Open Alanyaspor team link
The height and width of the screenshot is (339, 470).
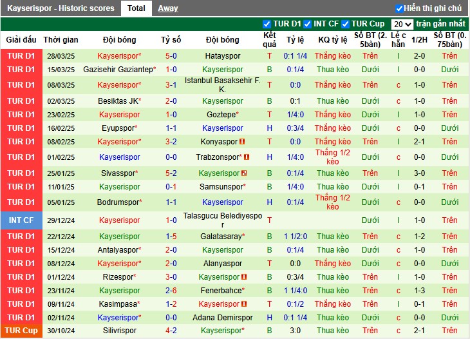click(223, 264)
